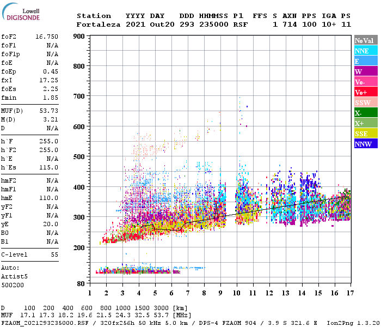Click the foEp value 0.45
381x327 pixels.
click(x=51, y=71)
